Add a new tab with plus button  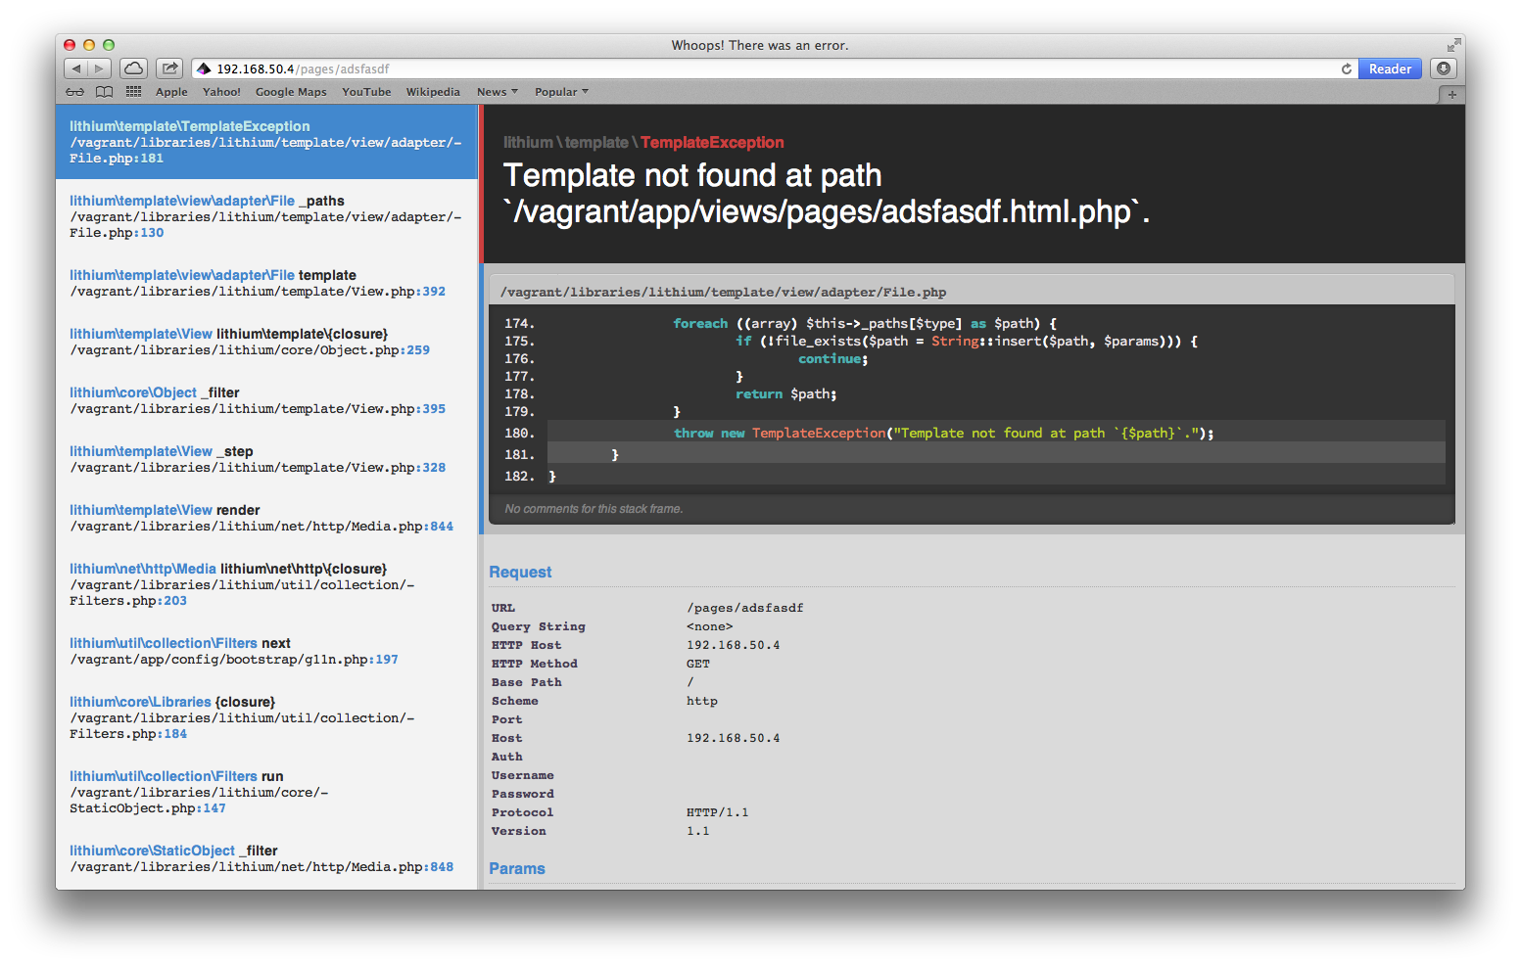1451,94
